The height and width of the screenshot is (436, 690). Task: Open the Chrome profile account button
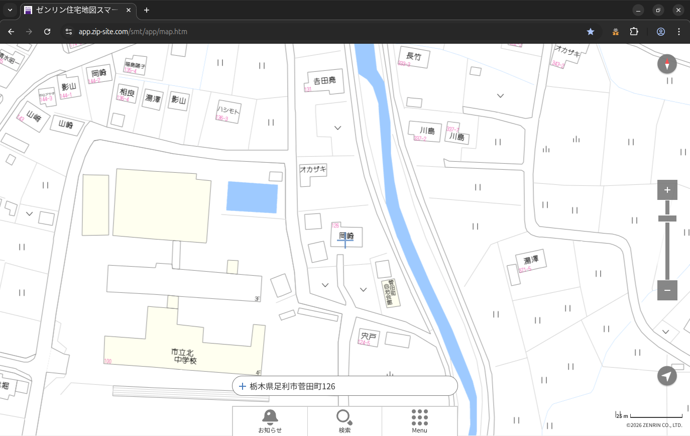(x=660, y=32)
